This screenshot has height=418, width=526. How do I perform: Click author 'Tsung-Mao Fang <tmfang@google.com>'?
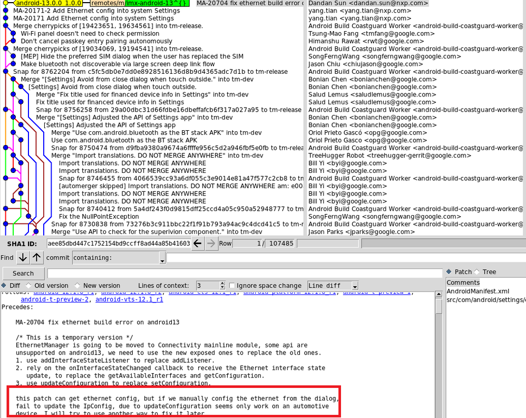[372, 34]
